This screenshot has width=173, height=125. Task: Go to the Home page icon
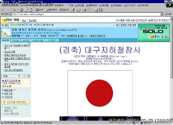pyautogui.click(x=31, y=10)
